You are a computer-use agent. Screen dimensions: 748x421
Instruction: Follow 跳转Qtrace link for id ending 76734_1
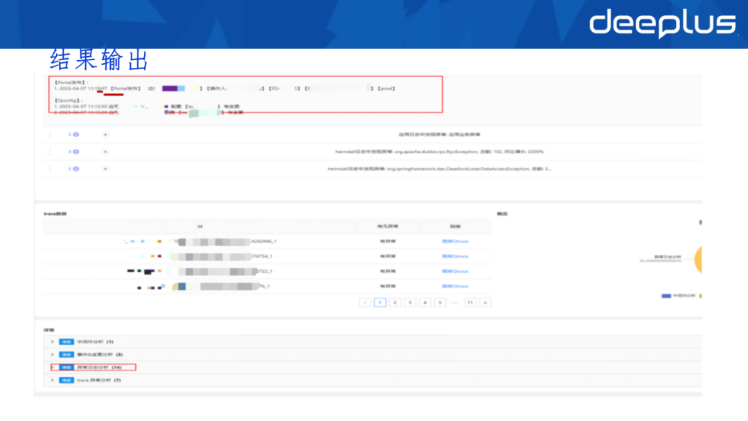(455, 256)
